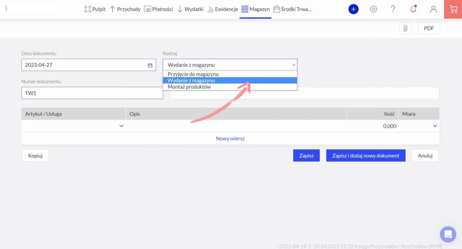Open the shopping cart icon
Viewport: 462px width, 249px height.
click(x=453, y=9)
